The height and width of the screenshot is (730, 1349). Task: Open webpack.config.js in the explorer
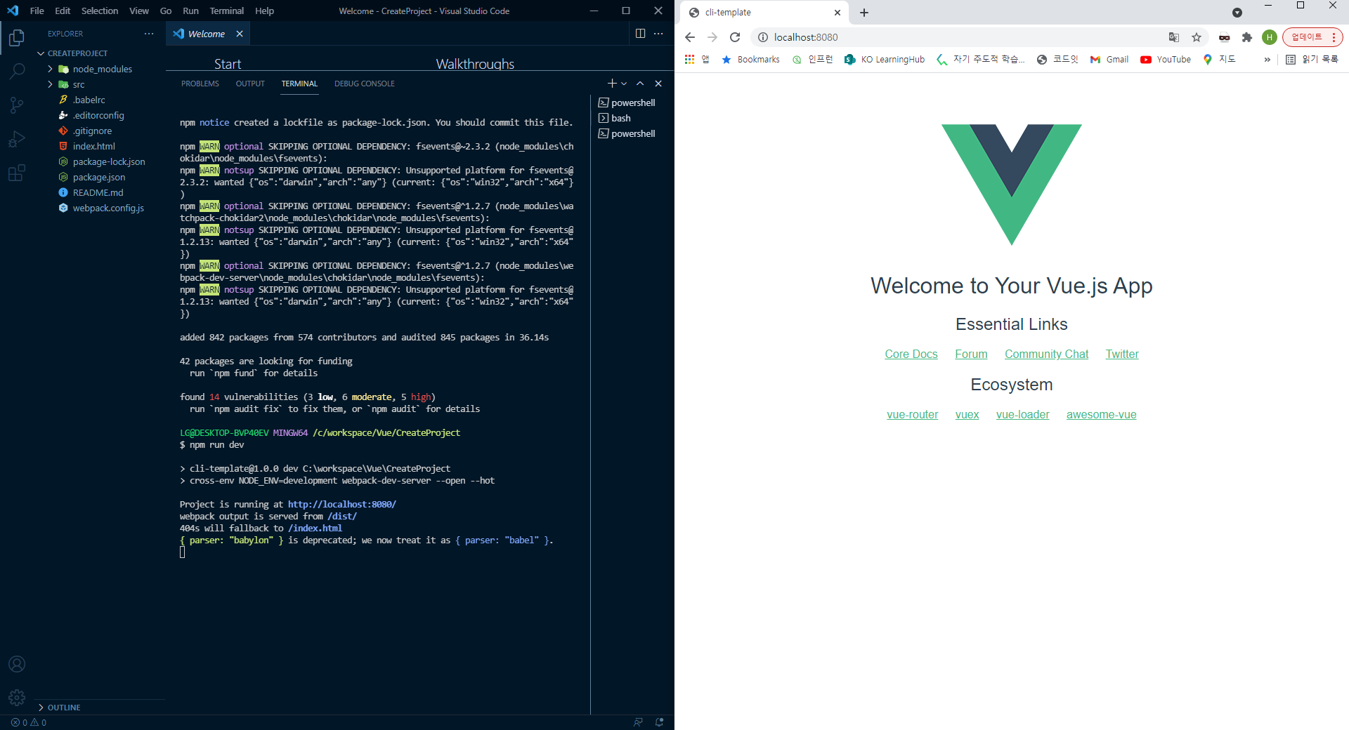coord(108,208)
